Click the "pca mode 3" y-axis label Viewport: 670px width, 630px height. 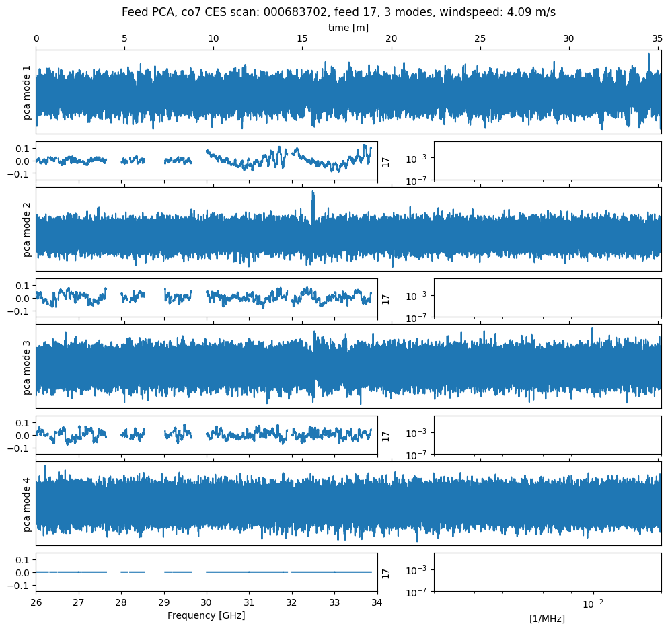coord(28,366)
